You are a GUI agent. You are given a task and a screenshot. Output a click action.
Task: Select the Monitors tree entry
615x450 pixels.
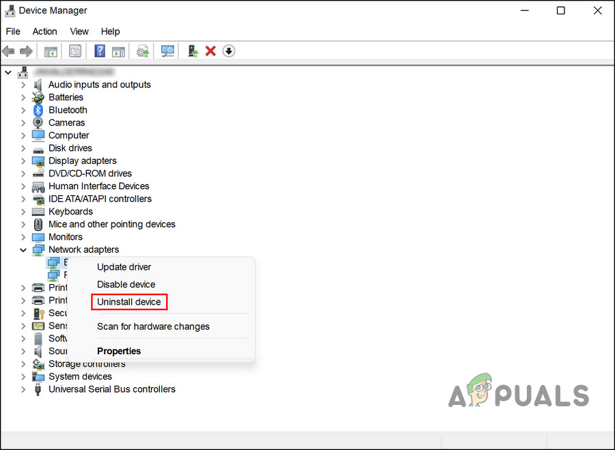point(66,237)
